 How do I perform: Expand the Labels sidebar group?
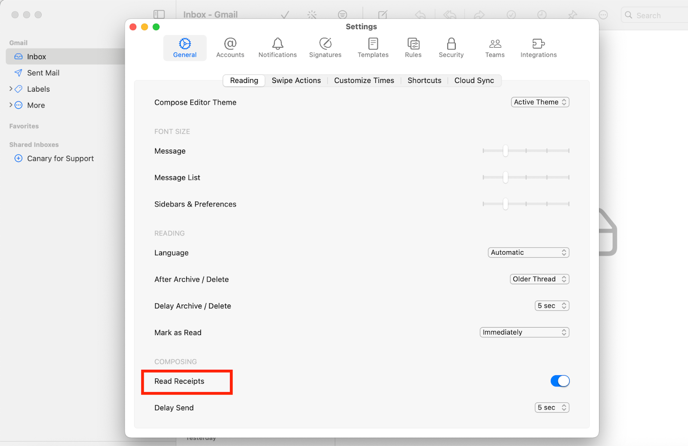coord(11,89)
